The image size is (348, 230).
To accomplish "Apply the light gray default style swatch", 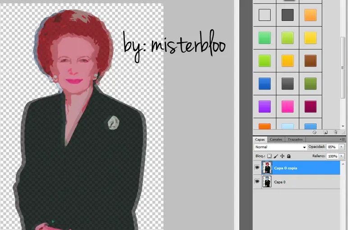I will click(x=265, y=15).
